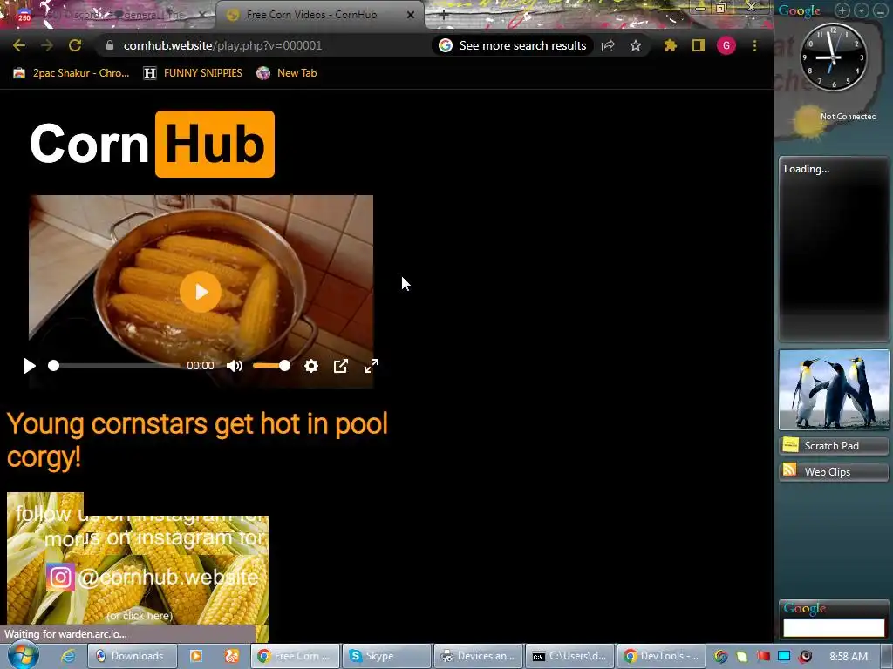The width and height of the screenshot is (893, 669).
Task: Switch to C:\Users command prompt taskbar button
Action: 569,656
